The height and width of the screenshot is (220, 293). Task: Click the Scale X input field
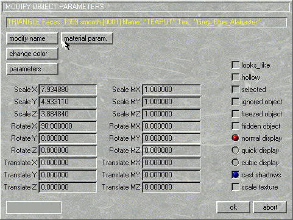pos(68,90)
